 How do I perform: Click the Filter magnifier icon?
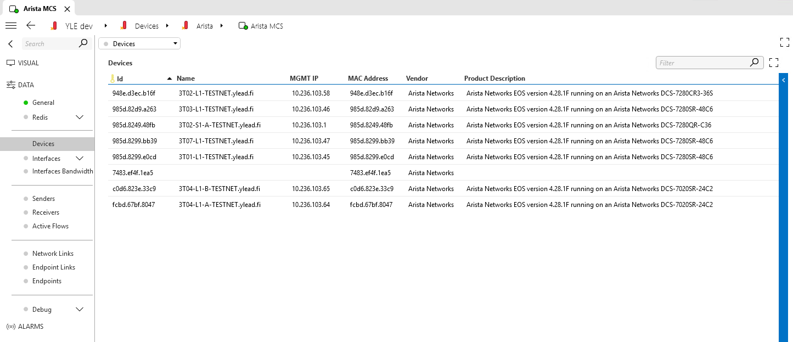point(755,63)
